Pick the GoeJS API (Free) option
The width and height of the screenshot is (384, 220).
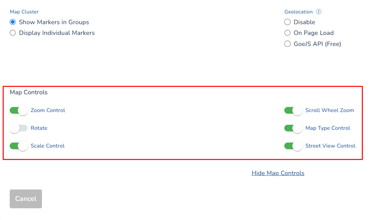(287, 44)
